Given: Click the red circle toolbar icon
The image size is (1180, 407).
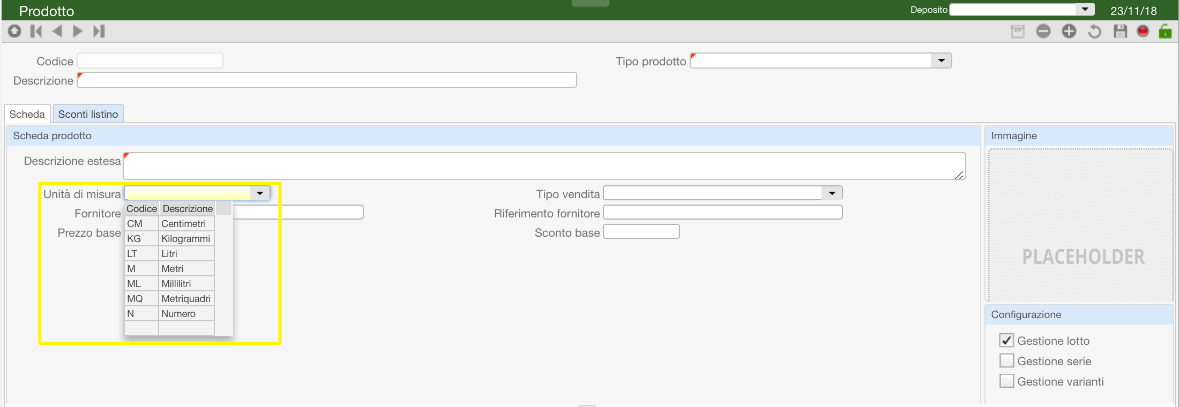Looking at the screenshot, I should coord(1143,32).
